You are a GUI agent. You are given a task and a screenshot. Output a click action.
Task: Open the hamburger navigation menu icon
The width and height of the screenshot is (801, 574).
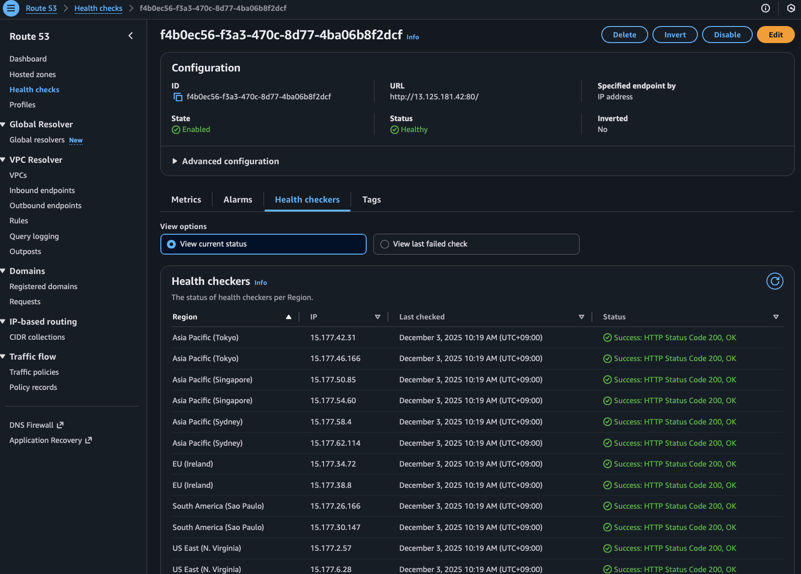tap(10, 9)
